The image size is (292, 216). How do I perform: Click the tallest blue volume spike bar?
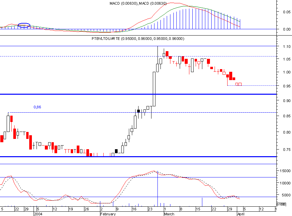[x=158, y=188]
